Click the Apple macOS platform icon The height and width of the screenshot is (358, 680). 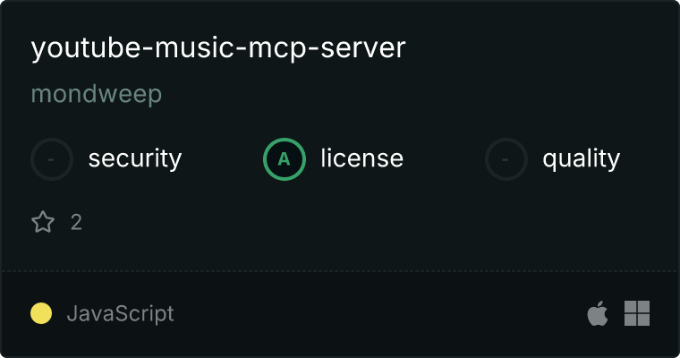coord(598,313)
